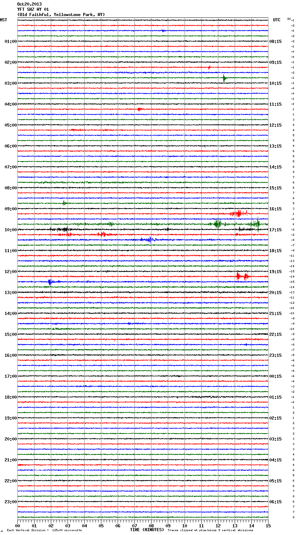Click the 00:15 UTC time label
The height and width of the screenshot is (535, 296).
275,376
